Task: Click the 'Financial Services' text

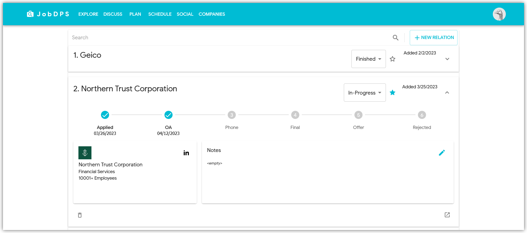Action: point(97,171)
